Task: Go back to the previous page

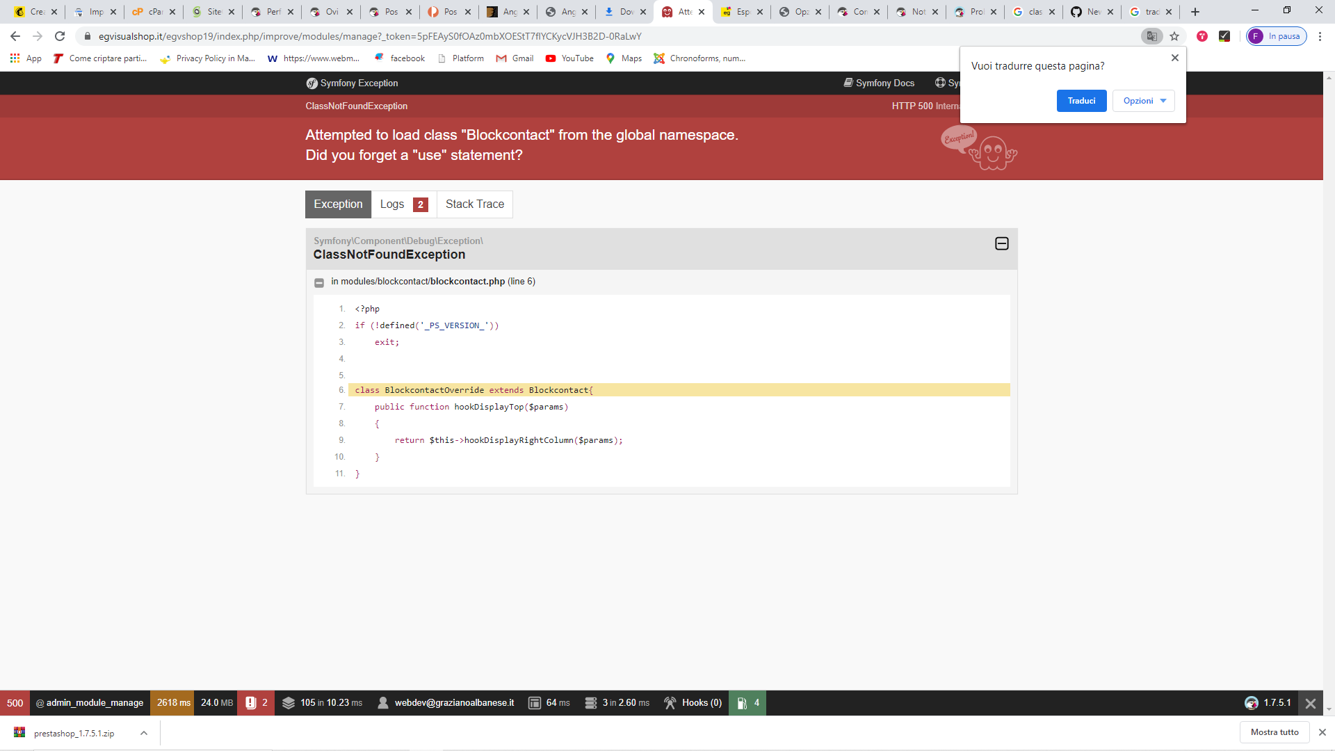Action: point(15,36)
